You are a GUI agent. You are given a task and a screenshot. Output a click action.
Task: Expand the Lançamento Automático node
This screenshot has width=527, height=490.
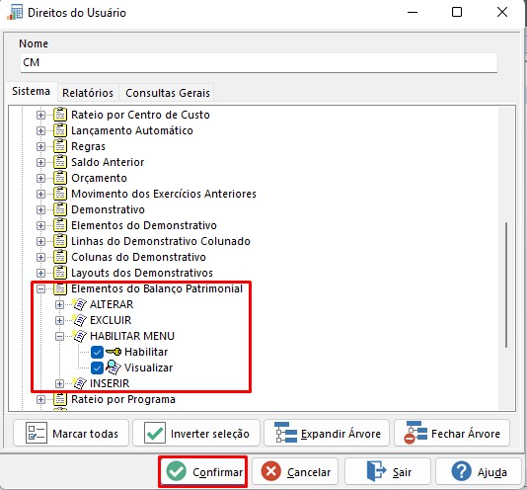tap(40, 131)
